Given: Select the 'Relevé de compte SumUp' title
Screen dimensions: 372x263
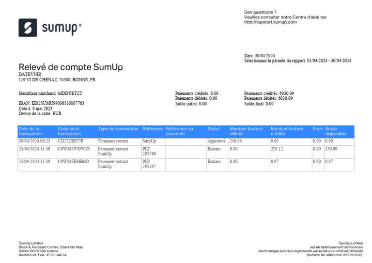Looking at the screenshot, I should [71, 67].
